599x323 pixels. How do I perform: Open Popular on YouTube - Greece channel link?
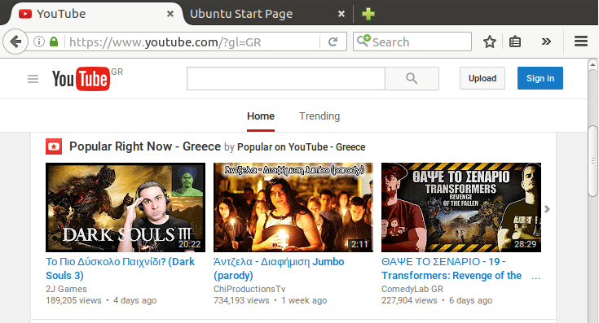301,147
